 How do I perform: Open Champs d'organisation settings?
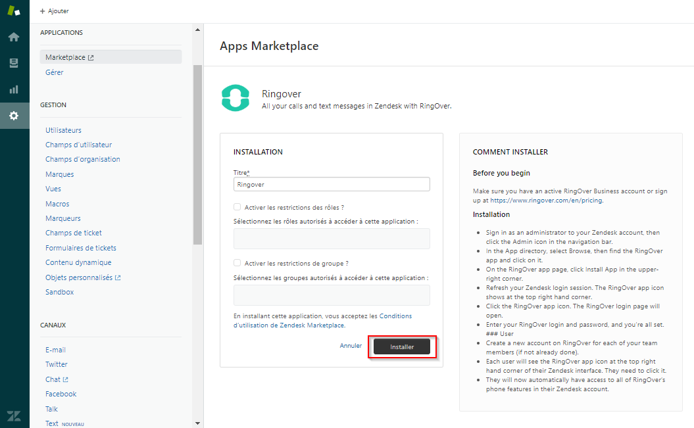click(83, 159)
